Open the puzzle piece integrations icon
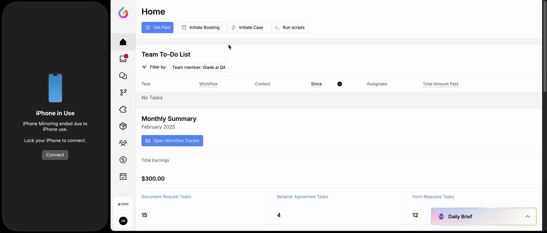The image size is (547, 233). pos(123,109)
